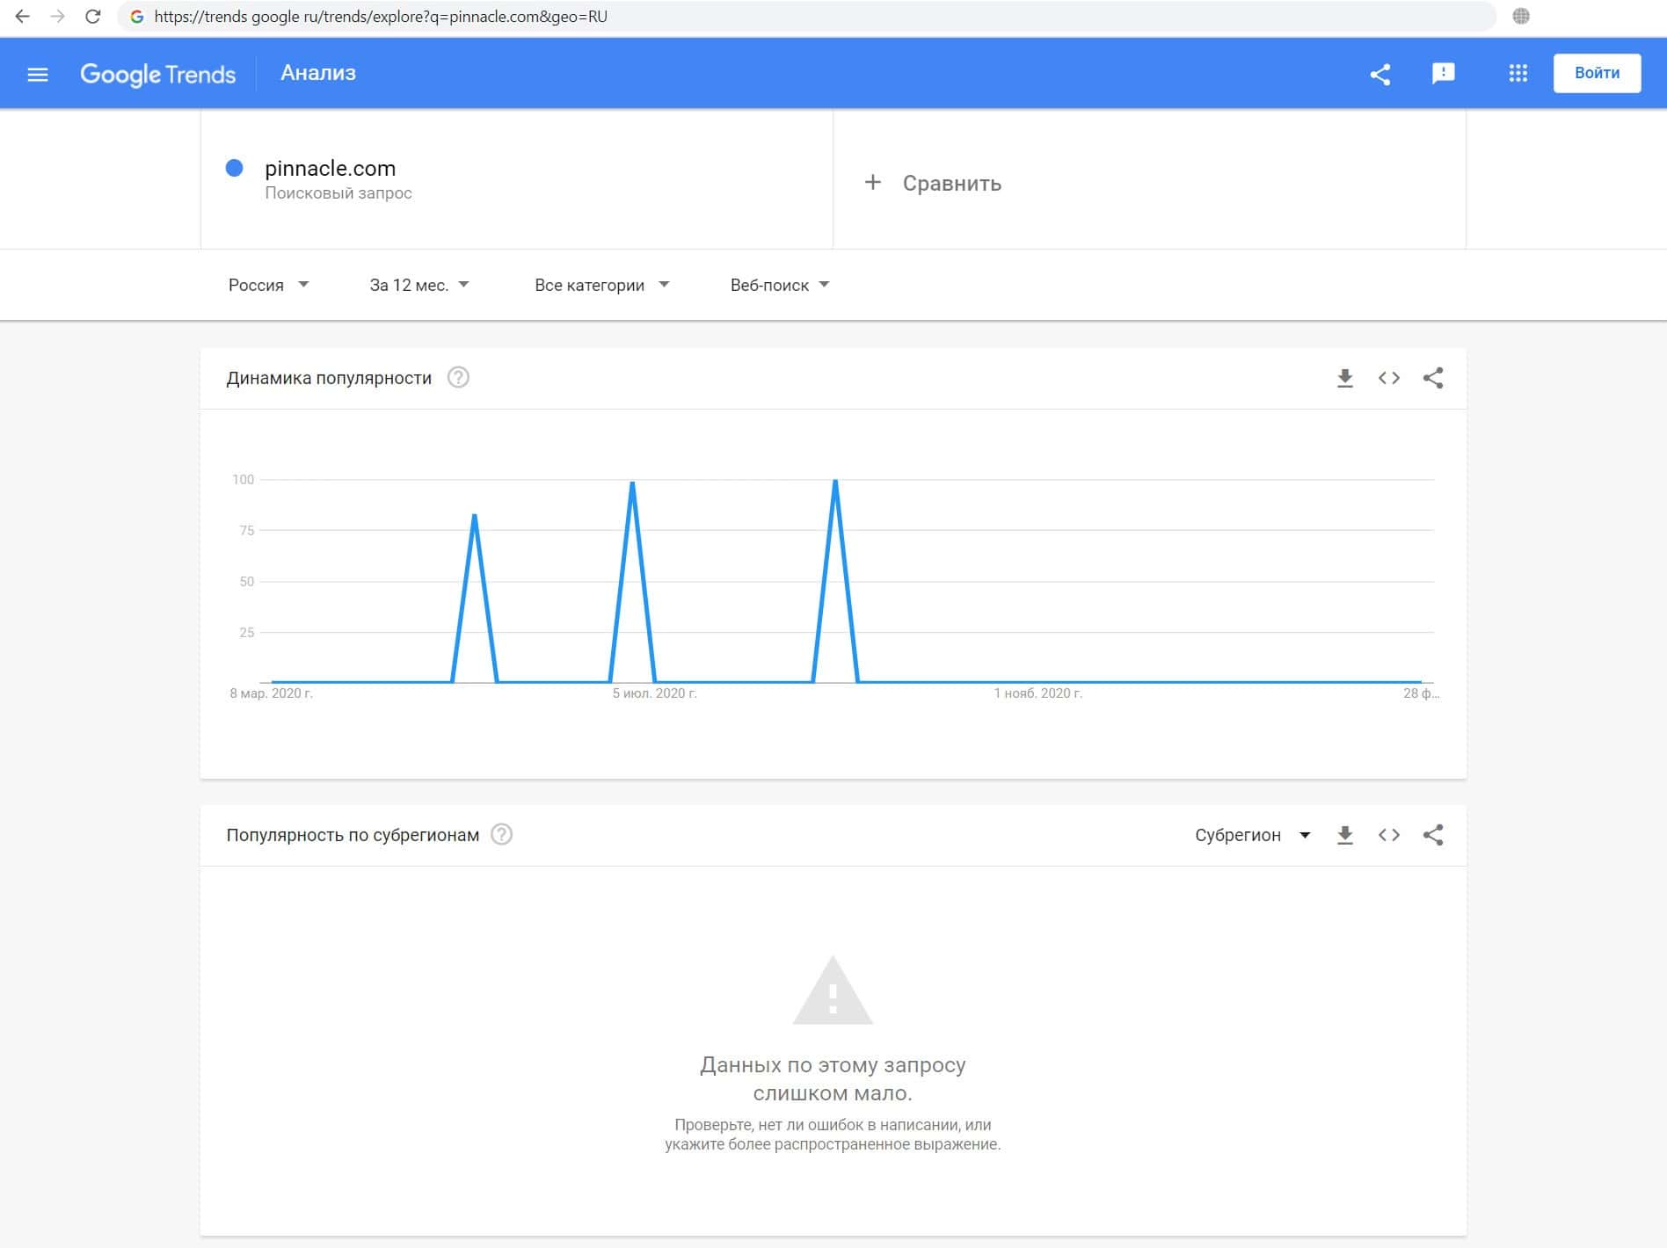Click the 8 мар. 2020 г. axis label

(272, 693)
